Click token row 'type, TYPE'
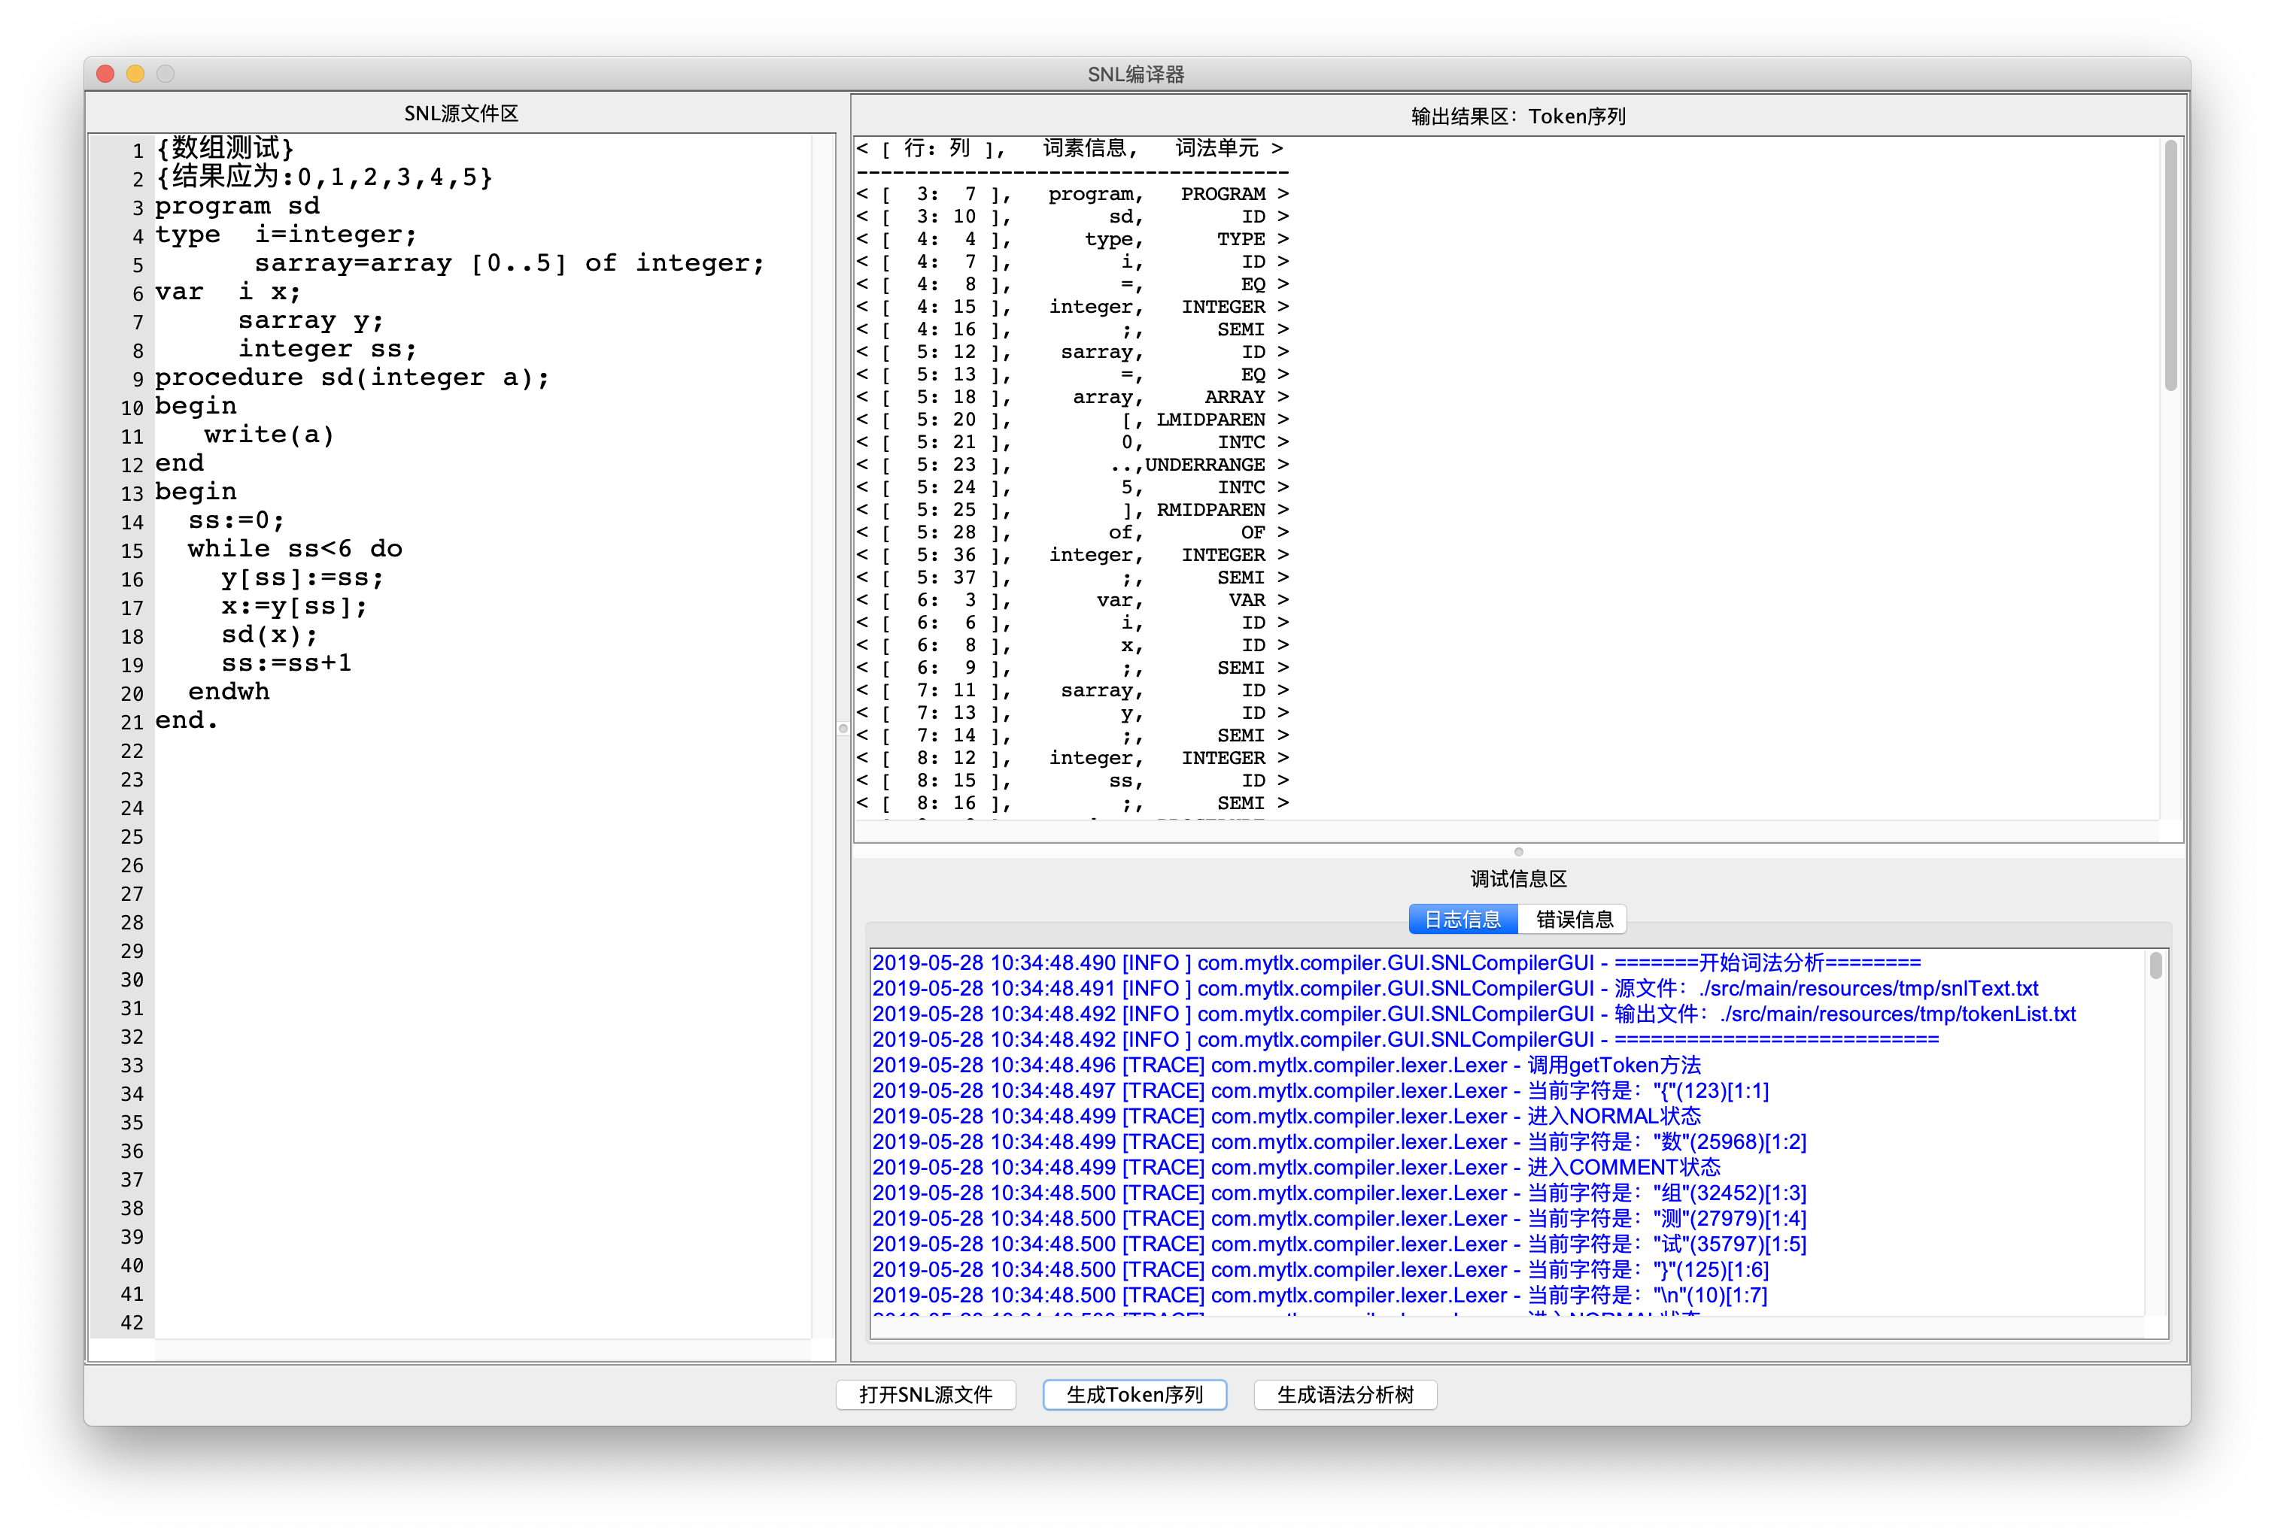 (x=1072, y=238)
